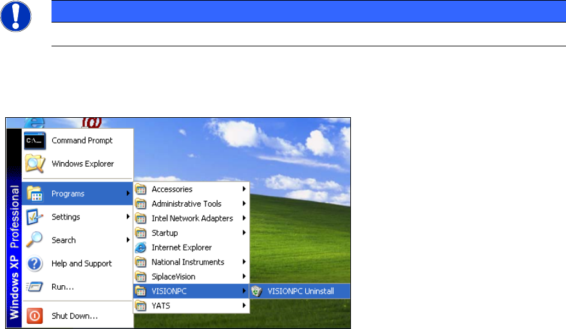Open Help and Support entry
This screenshot has height=329, width=566.
click(x=78, y=263)
